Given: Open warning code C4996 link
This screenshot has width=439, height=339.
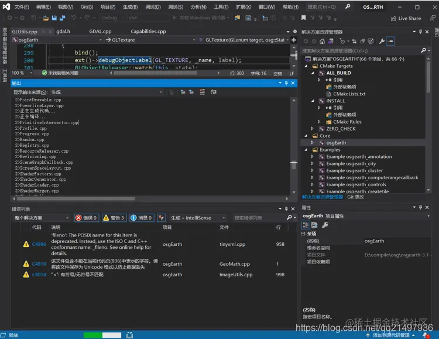Looking at the screenshot, I should 39,244.
